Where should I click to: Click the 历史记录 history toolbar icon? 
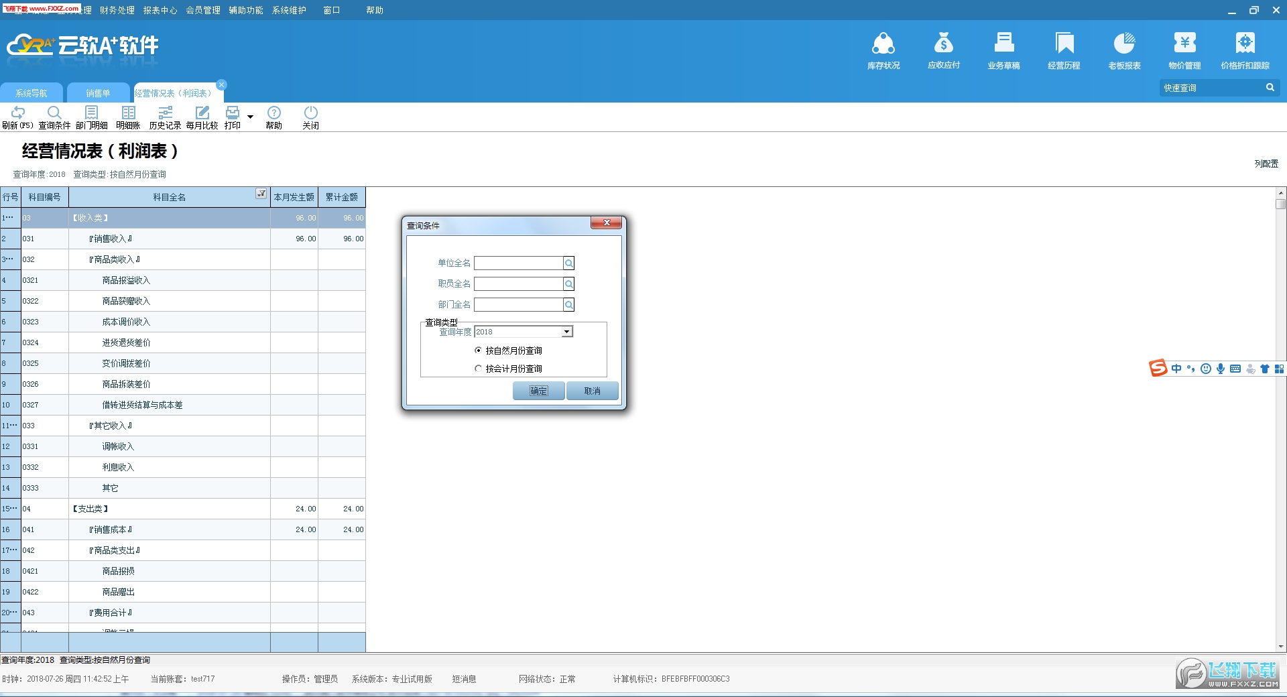(x=165, y=117)
